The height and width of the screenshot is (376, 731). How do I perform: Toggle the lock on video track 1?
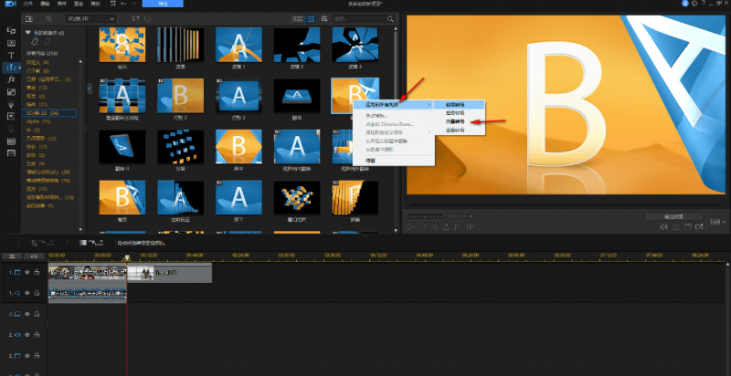pos(37,273)
